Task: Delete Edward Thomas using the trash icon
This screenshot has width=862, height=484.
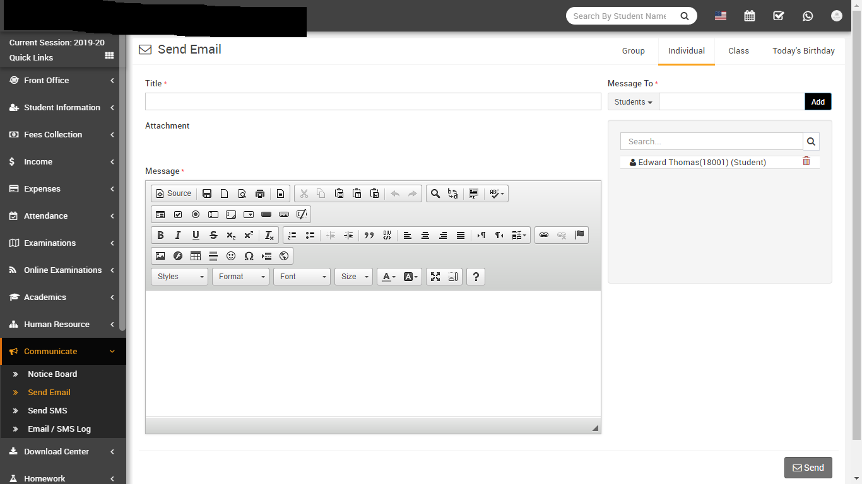Action: click(806, 161)
